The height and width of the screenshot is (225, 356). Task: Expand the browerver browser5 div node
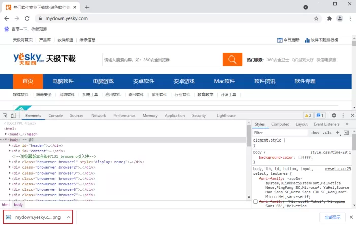[10, 184]
